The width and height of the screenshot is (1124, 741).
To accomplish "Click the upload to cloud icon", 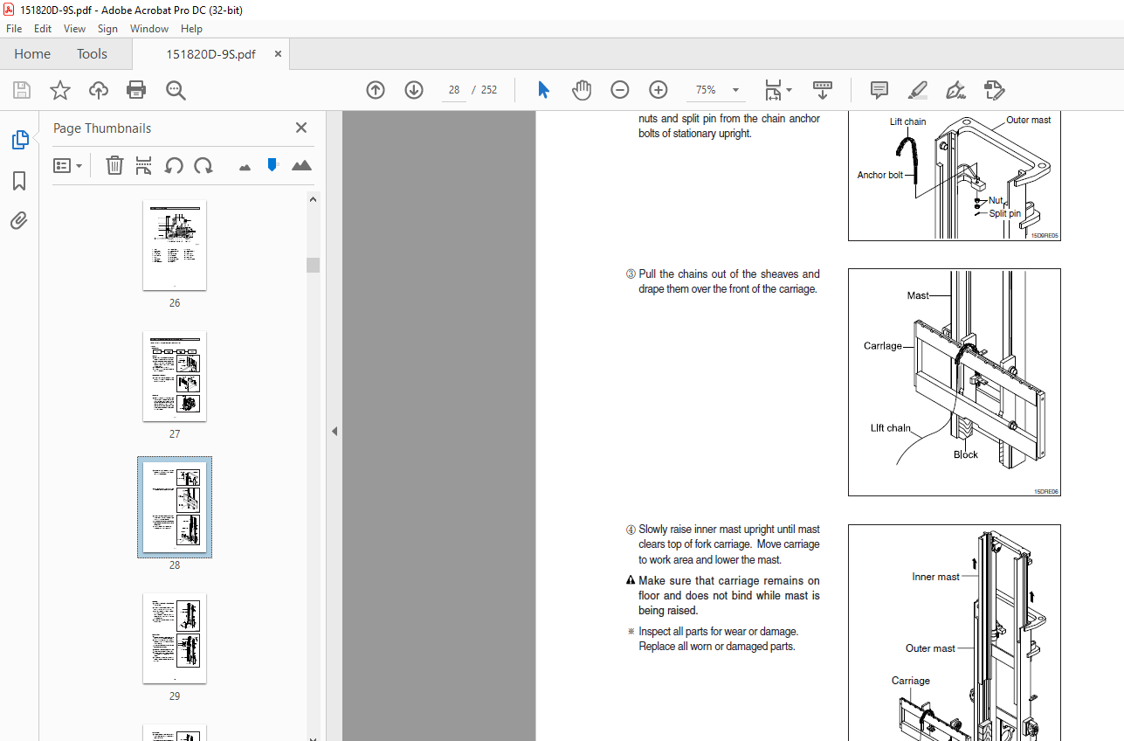I will (x=99, y=90).
